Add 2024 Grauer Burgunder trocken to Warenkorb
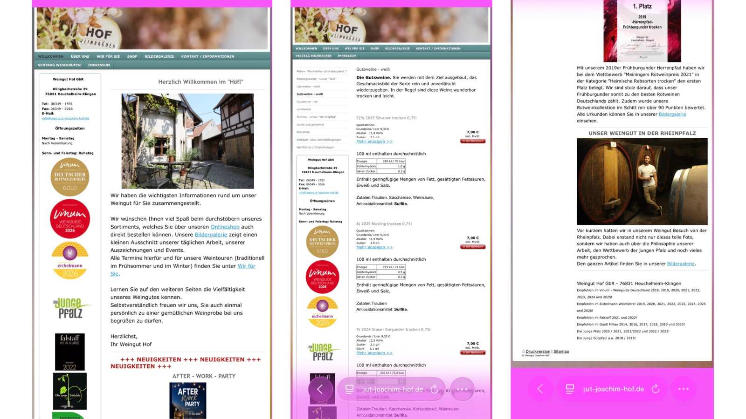 (x=473, y=352)
